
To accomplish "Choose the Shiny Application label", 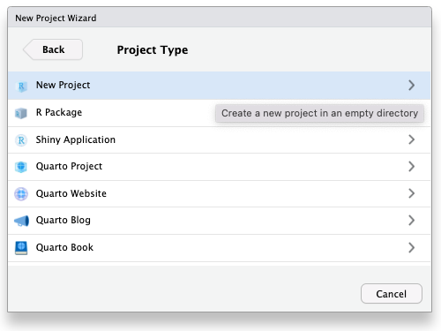I will (x=76, y=139).
